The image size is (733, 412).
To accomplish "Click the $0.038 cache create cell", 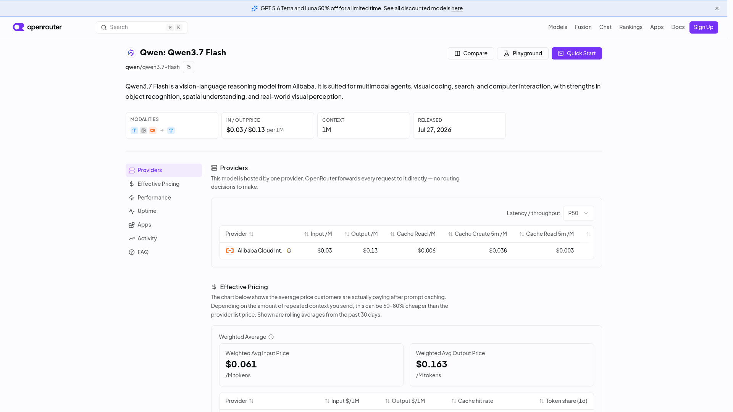I will coord(498,251).
